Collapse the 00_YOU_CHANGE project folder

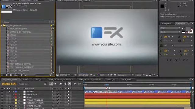pos(2,25)
